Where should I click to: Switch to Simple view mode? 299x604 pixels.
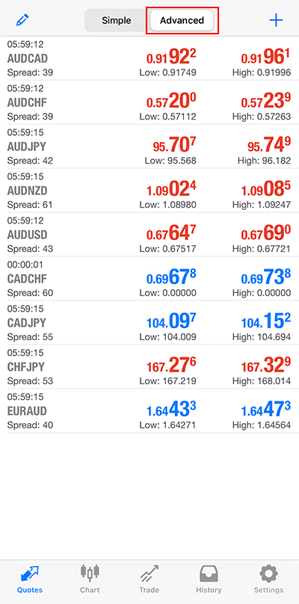[117, 20]
